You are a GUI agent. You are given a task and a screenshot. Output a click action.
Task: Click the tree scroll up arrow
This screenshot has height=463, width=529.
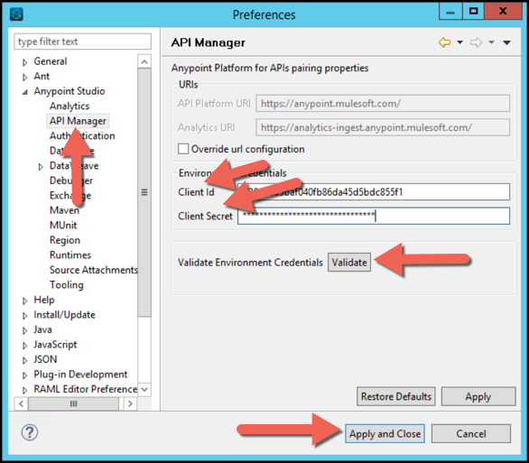point(144,61)
